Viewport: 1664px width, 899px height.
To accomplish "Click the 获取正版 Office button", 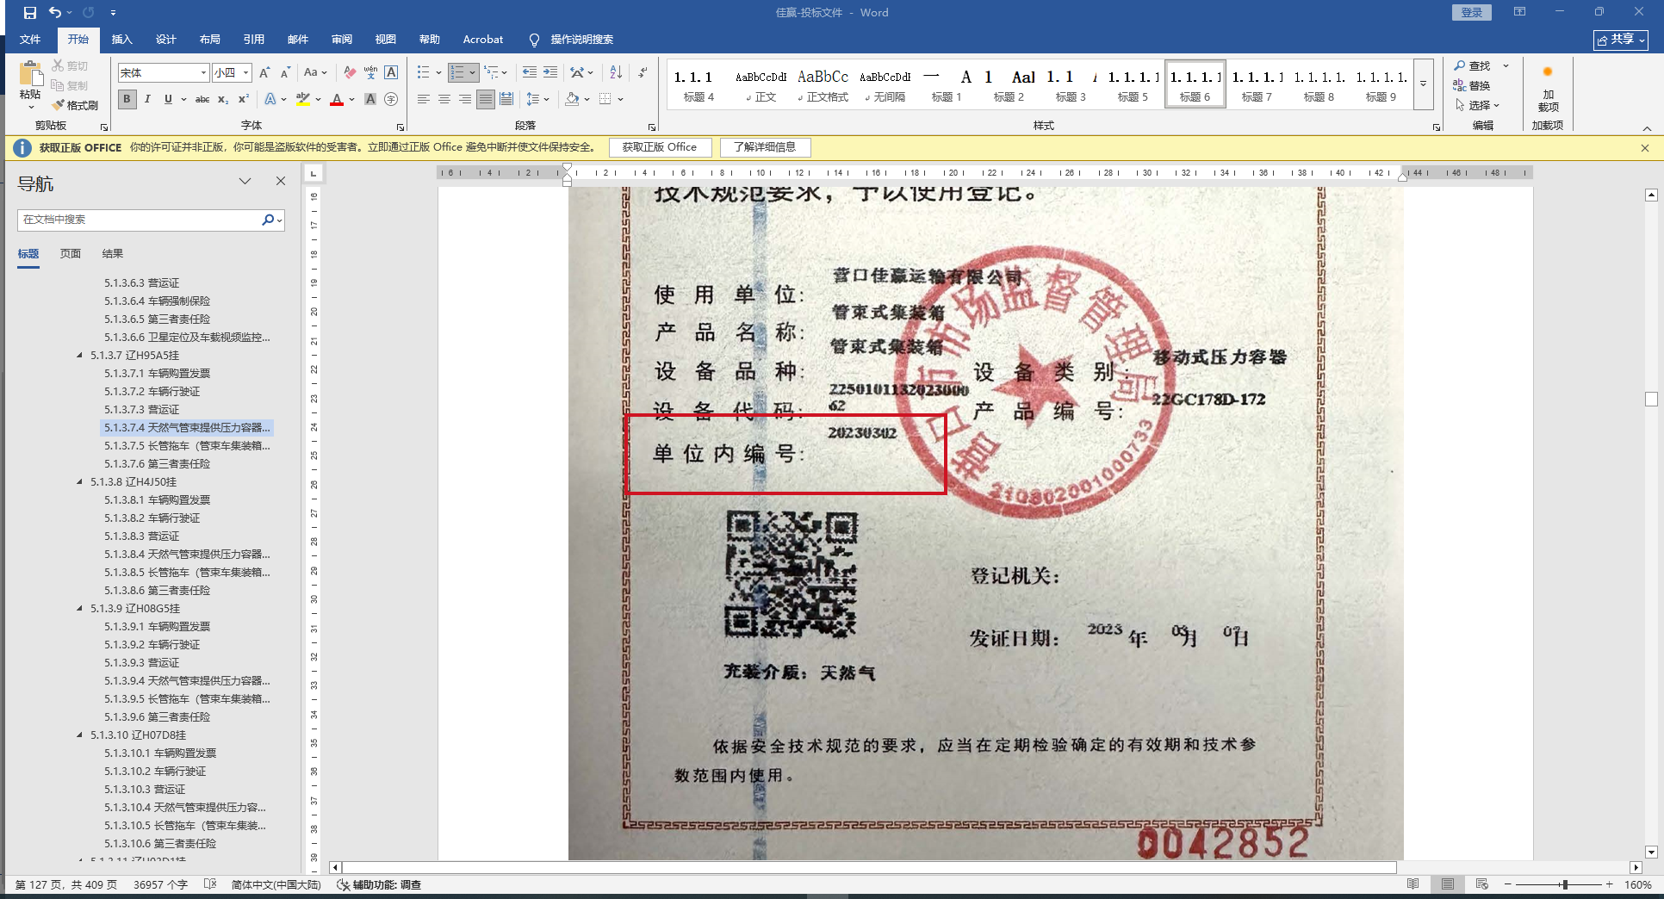I will (x=660, y=147).
